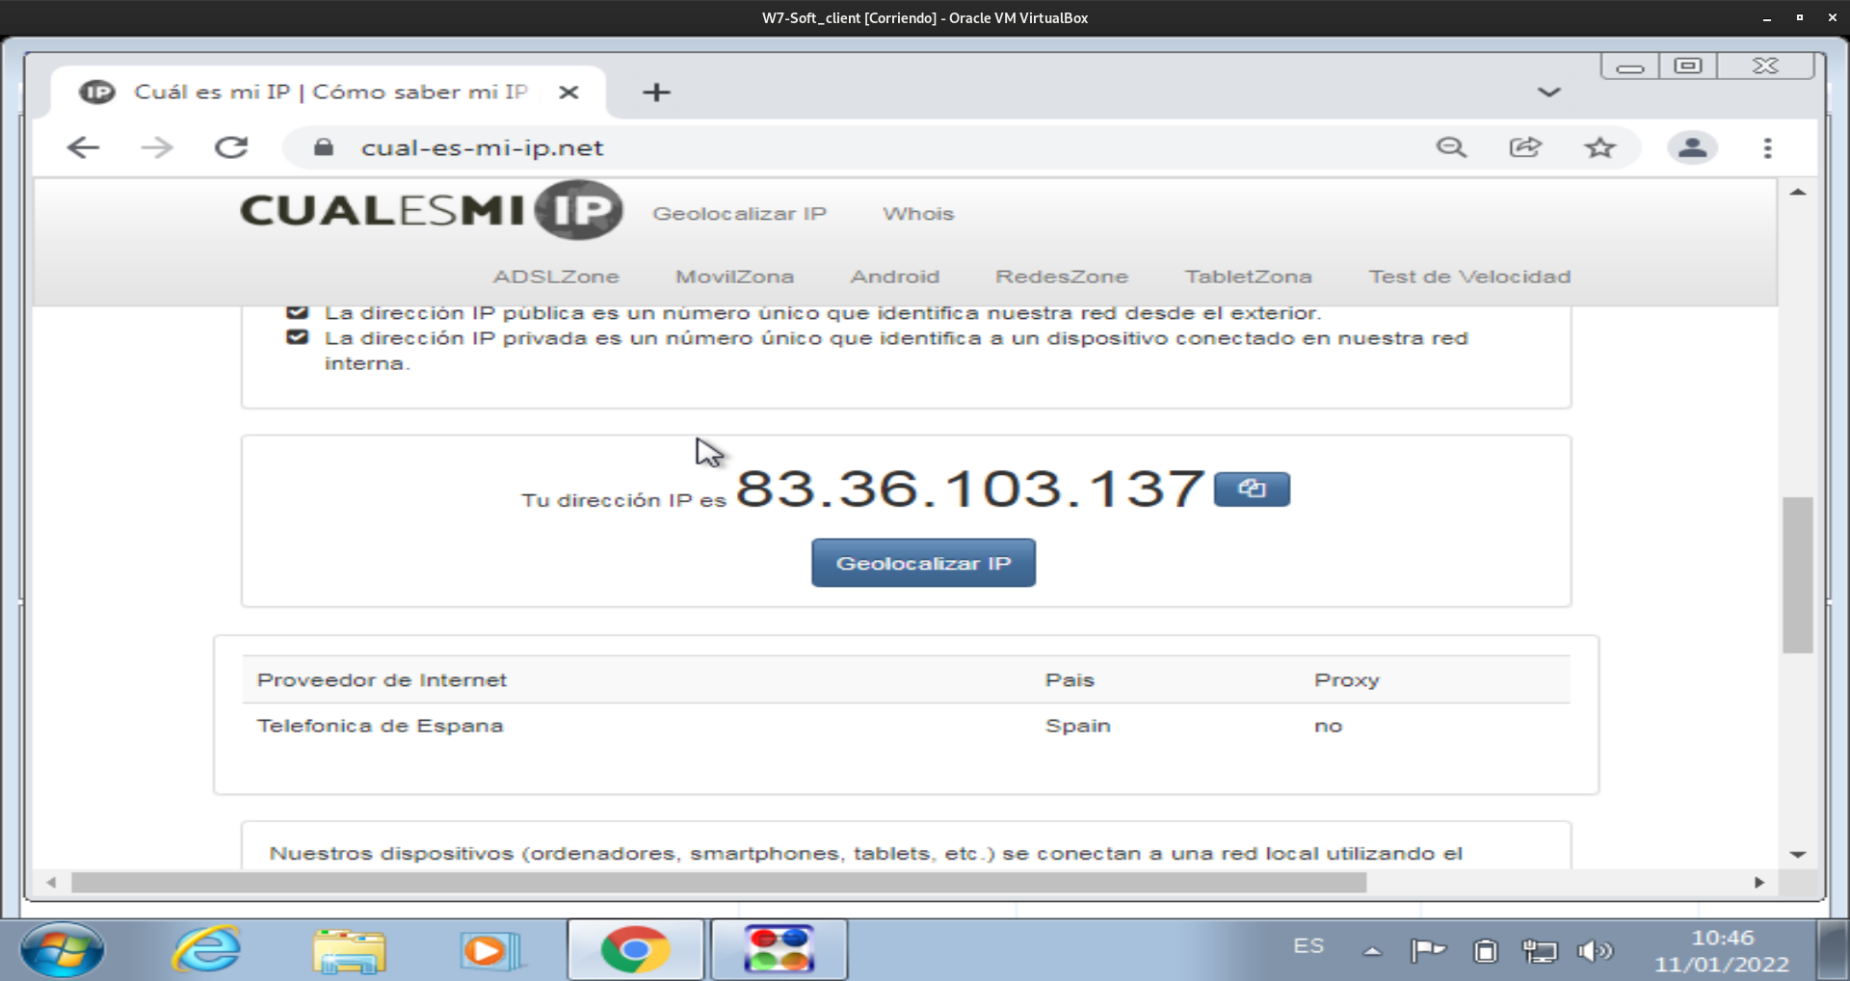Adjust the system volume speaker control
The image size is (1850, 981).
[1595, 951]
